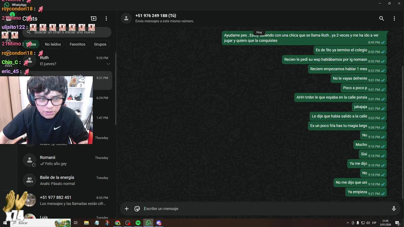
Task: Click the message "Sisi"
Action: point(372,154)
